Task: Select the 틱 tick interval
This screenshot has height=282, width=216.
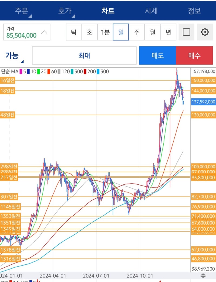Action: point(74,32)
